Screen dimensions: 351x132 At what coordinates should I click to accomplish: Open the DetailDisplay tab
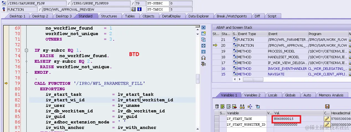pos(171,16)
